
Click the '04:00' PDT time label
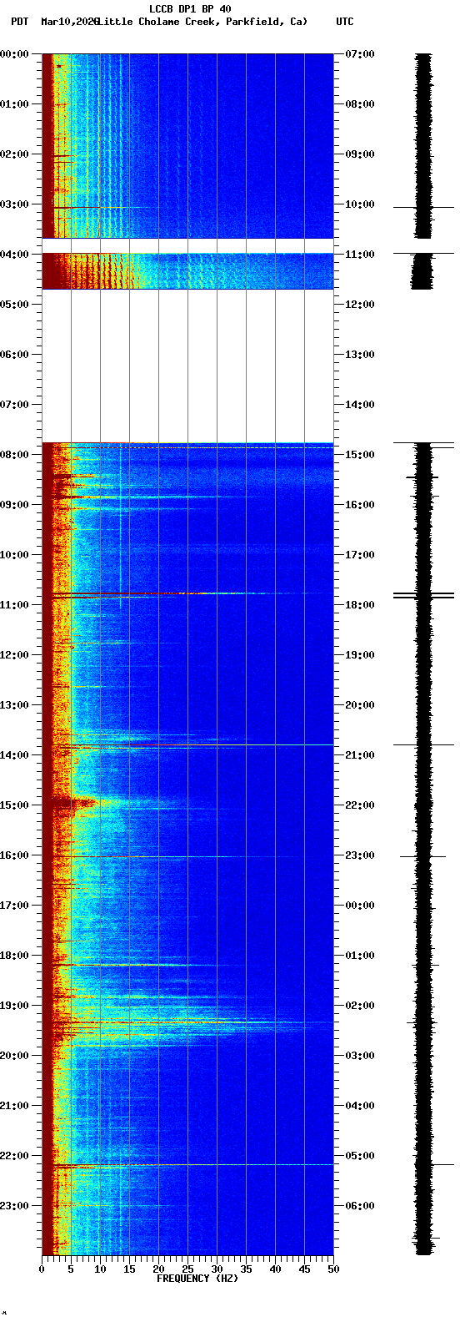[x=14, y=255]
